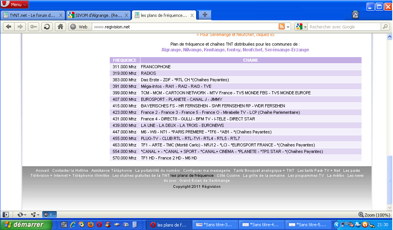This screenshot has height=230, width=393.
Task: Click the 'Rechercher avec Google' search field
Action: [x=344, y=27]
